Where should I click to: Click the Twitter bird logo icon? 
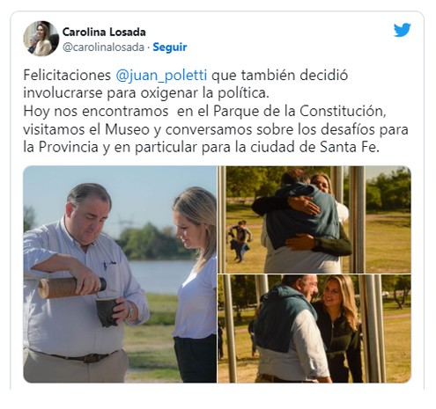click(402, 30)
